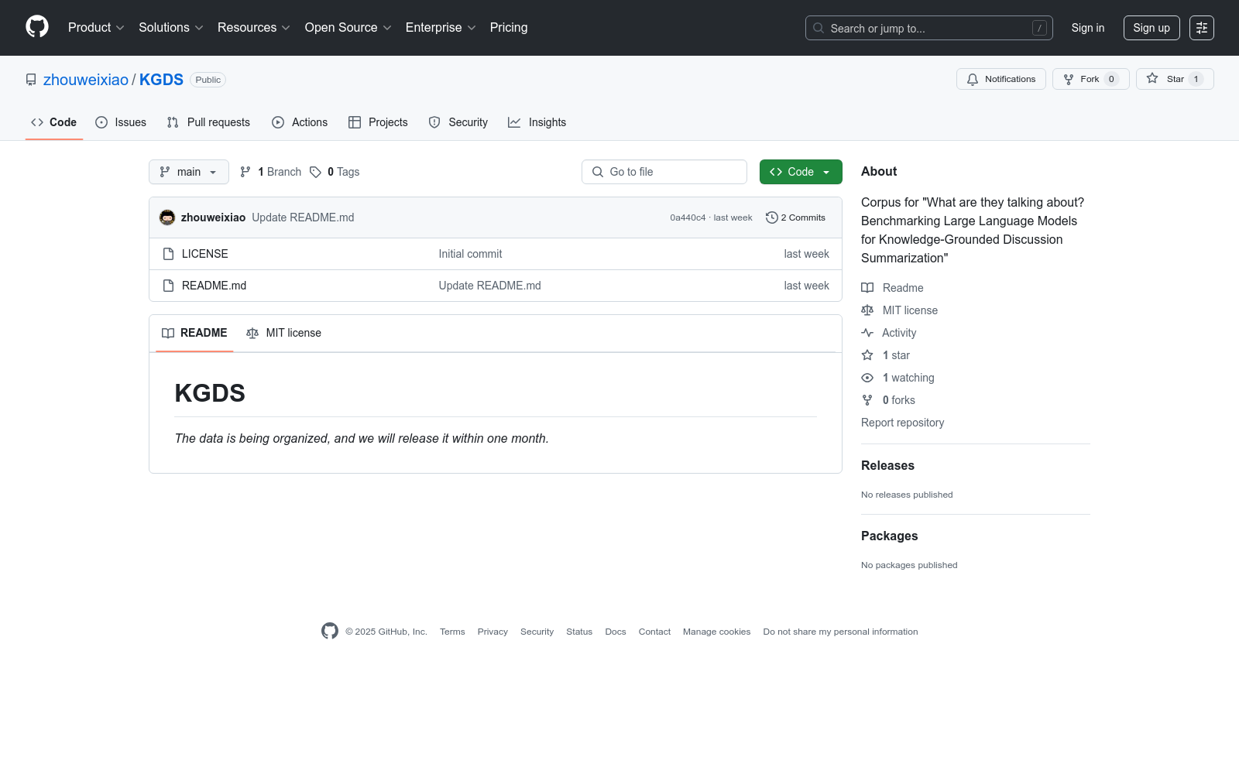View the 1 watching link
1239x774 pixels.
click(x=898, y=378)
